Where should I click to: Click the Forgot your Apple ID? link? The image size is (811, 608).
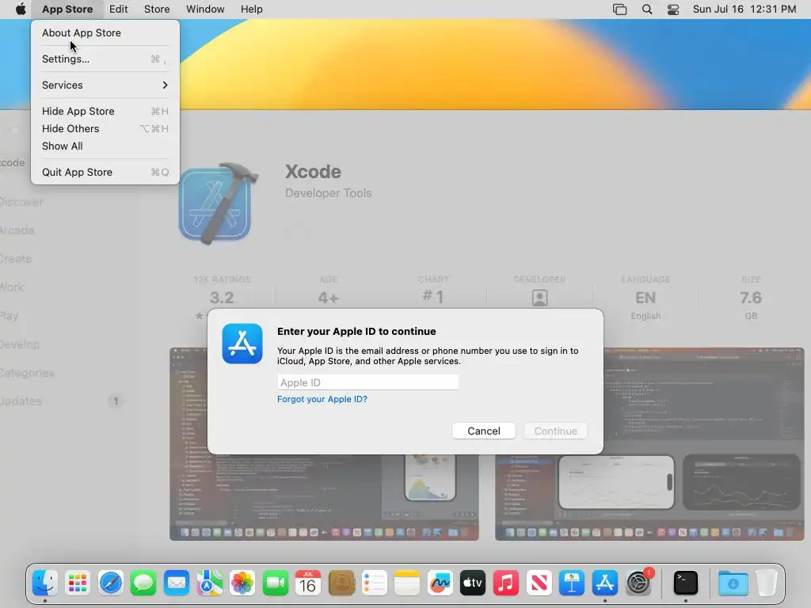(322, 399)
